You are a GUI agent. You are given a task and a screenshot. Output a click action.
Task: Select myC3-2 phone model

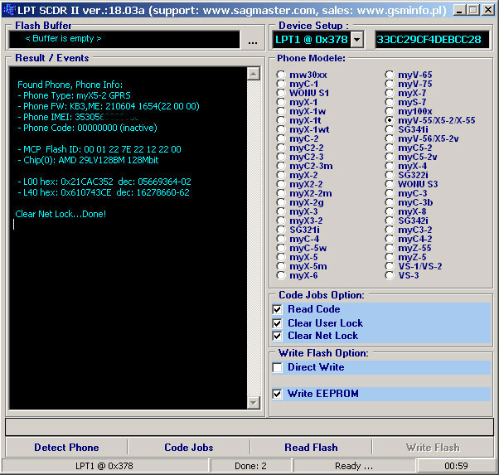390,230
